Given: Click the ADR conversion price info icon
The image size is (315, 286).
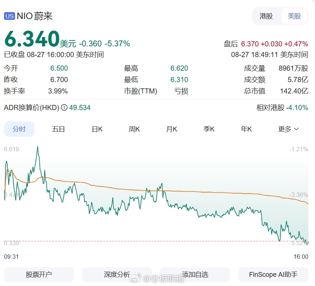Looking at the screenshot, I should tap(64, 107).
